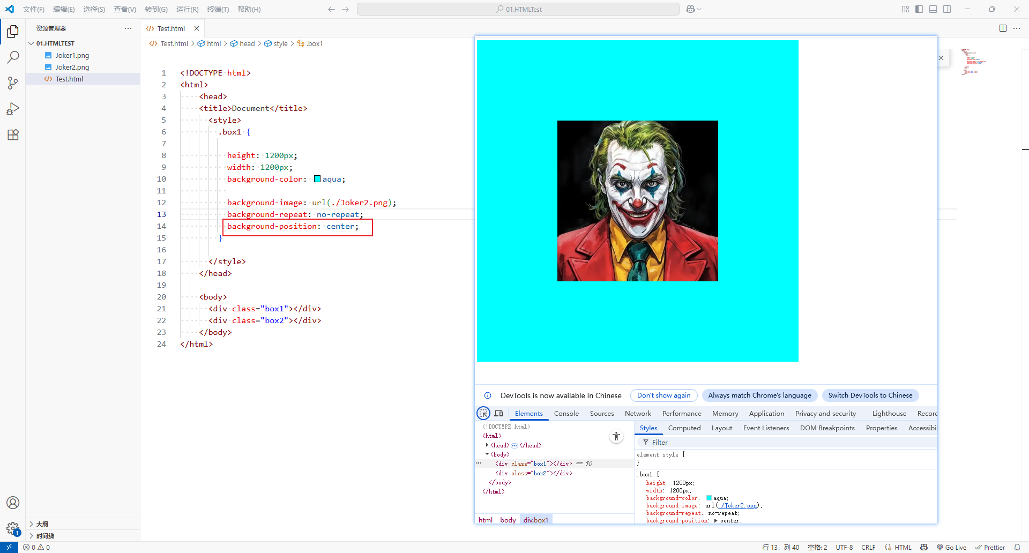Click the Go Live status bar button
The height and width of the screenshot is (553, 1029).
951,547
